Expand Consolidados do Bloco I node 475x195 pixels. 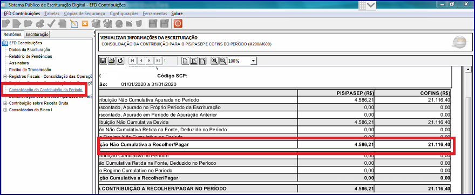pos(5,110)
